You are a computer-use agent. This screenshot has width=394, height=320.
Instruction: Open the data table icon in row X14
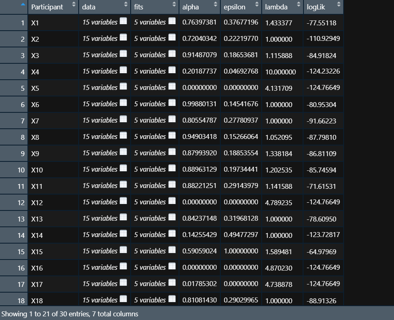point(123,233)
